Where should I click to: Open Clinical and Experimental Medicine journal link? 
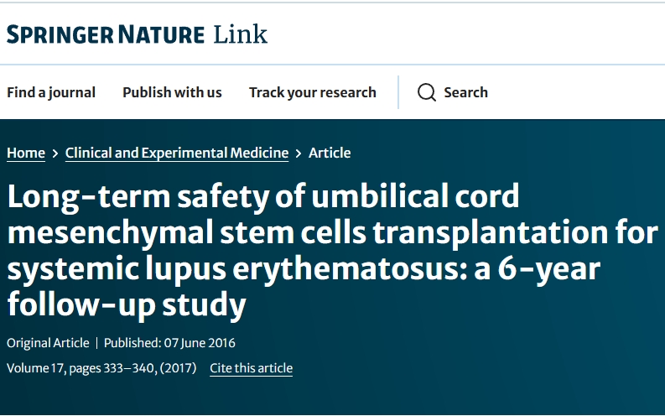(177, 153)
